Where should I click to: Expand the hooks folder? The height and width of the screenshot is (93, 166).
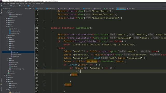[x=6, y=18]
